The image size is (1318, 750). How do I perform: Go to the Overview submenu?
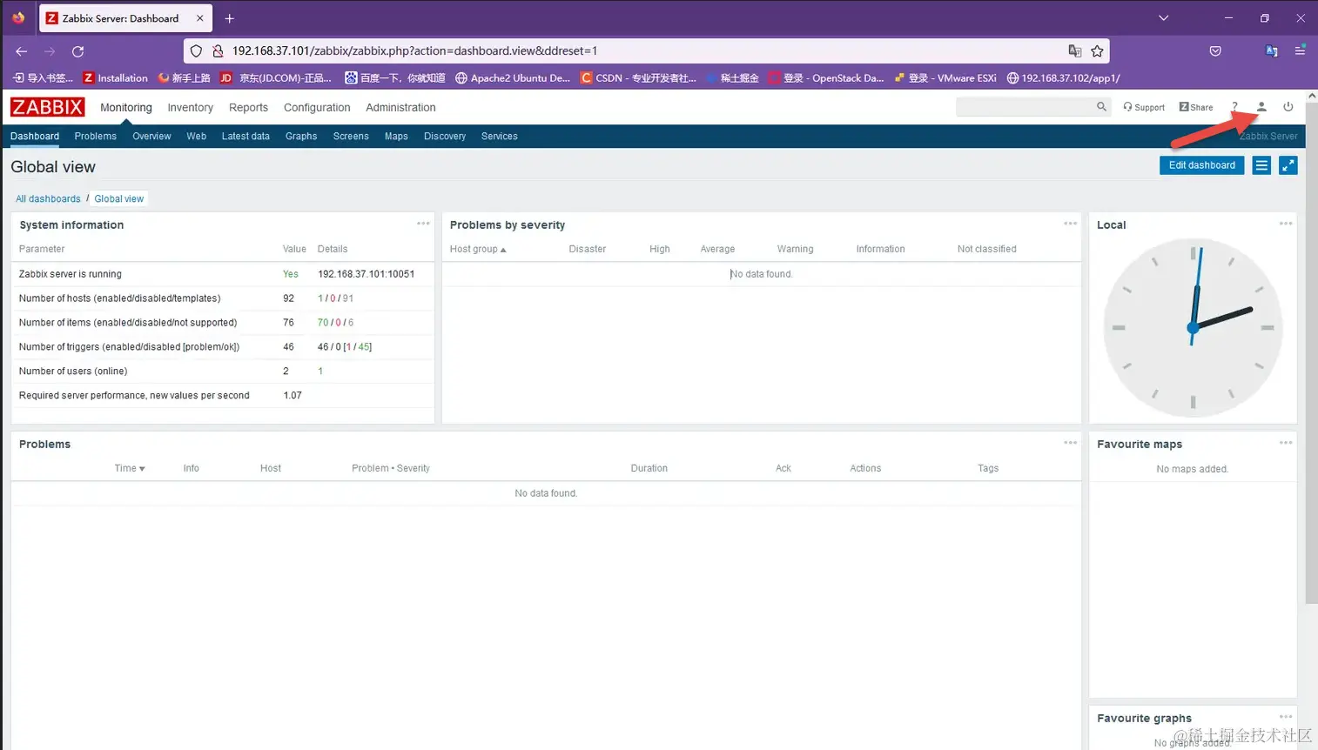151,137
